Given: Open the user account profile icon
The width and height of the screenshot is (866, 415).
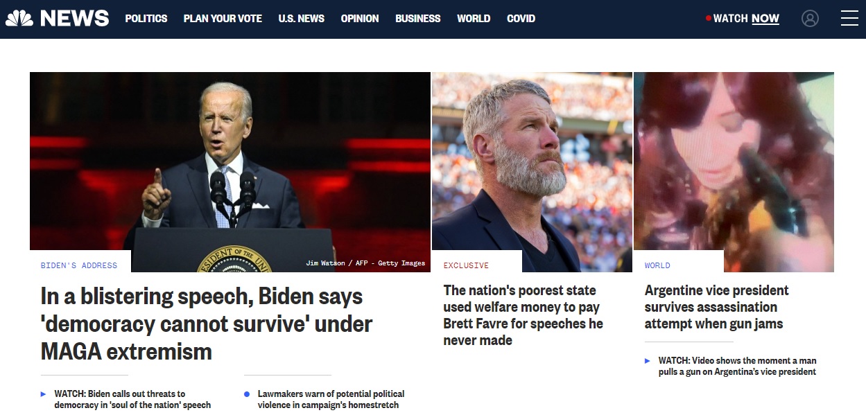Looking at the screenshot, I should (810, 19).
